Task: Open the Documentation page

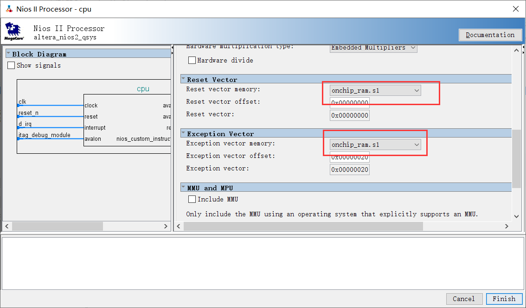Action: (x=490, y=35)
